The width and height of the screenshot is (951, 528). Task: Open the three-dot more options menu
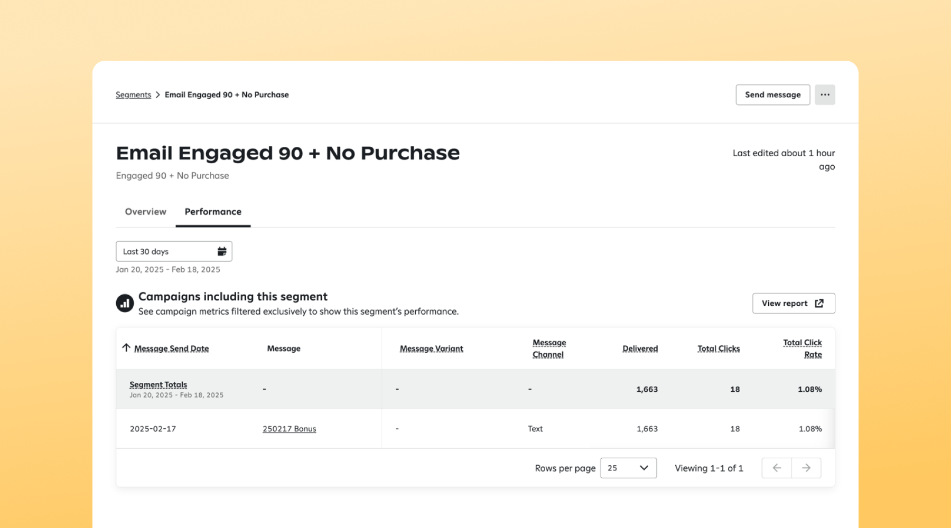coord(825,95)
